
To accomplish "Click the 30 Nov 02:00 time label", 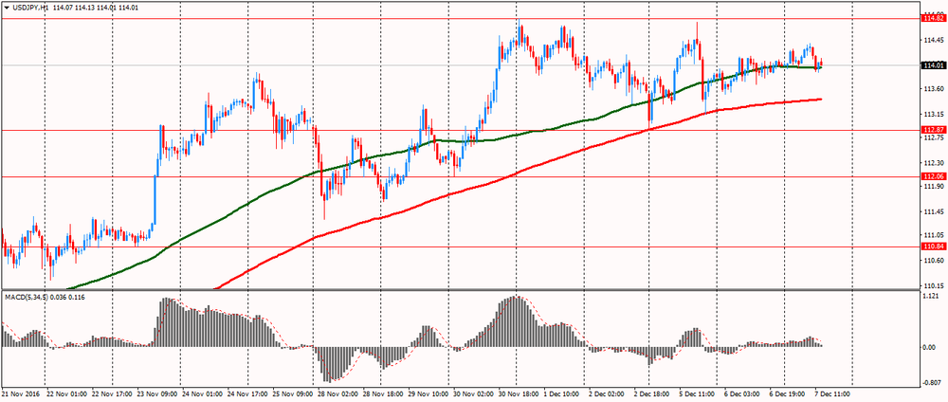I will [x=474, y=393].
